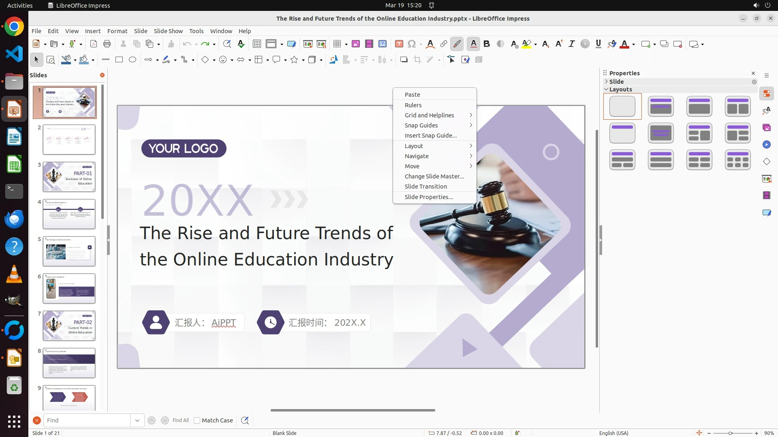778x437 pixels.
Task: Enable the Match Case checkbox
Action: click(197, 420)
